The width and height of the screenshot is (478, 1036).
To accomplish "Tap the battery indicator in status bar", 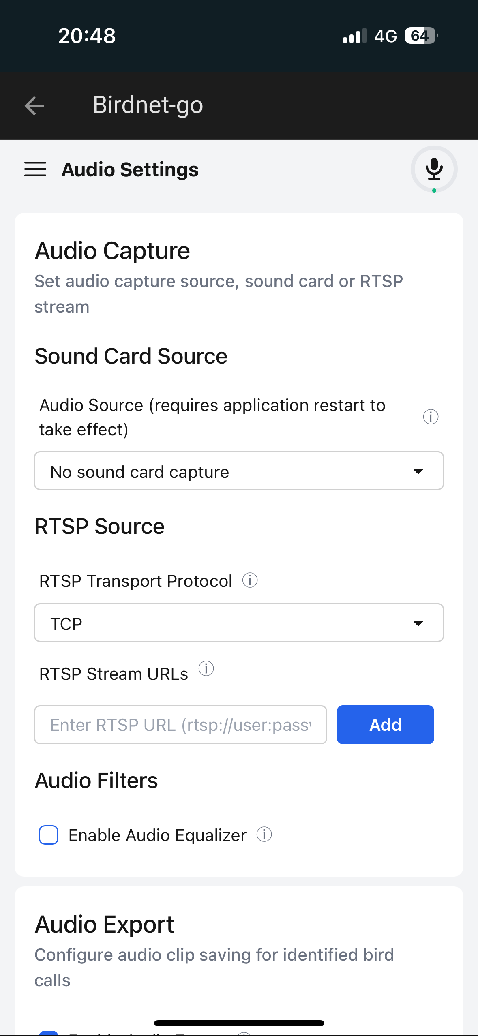I will 421,36.
